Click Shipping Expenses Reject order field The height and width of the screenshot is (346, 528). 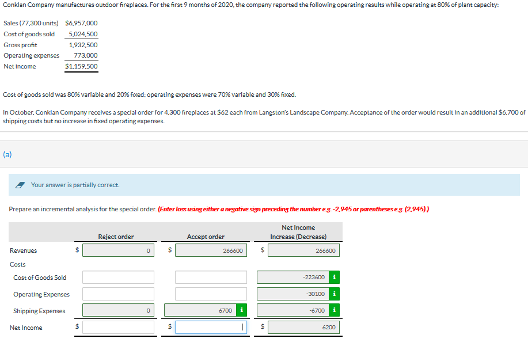pos(118,310)
